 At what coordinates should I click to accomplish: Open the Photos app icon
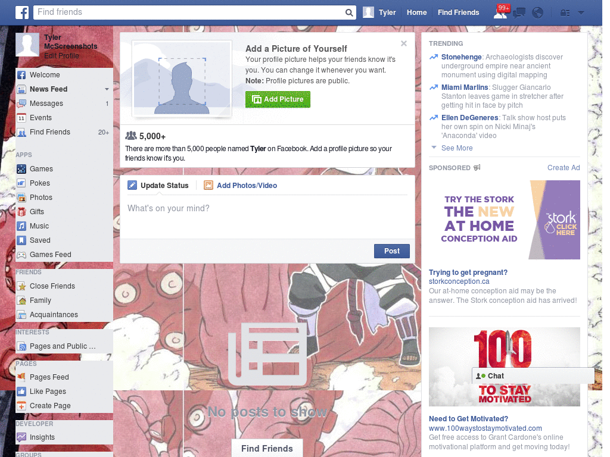pos(21,198)
